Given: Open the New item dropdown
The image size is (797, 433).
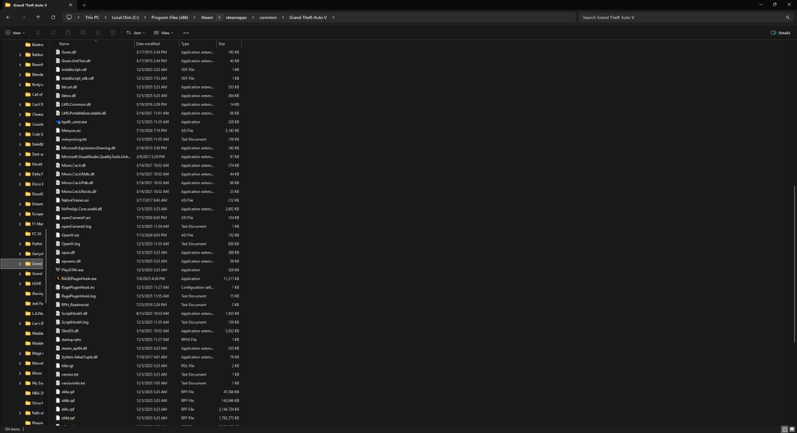Looking at the screenshot, I should (14, 33).
